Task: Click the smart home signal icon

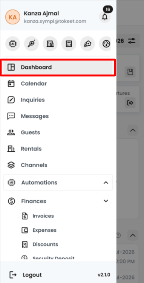Action: coord(87,44)
